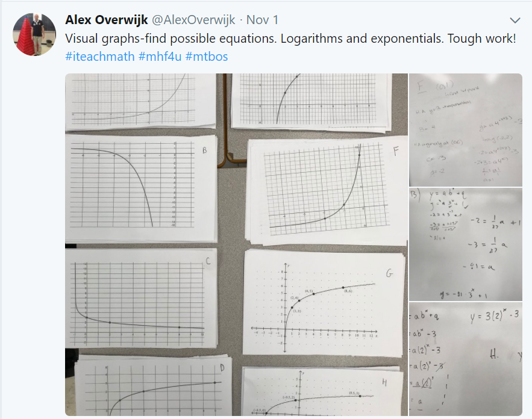This screenshot has height=419, width=532.
Task: Open the top-left grid graph photo
Action: click(x=139, y=102)
